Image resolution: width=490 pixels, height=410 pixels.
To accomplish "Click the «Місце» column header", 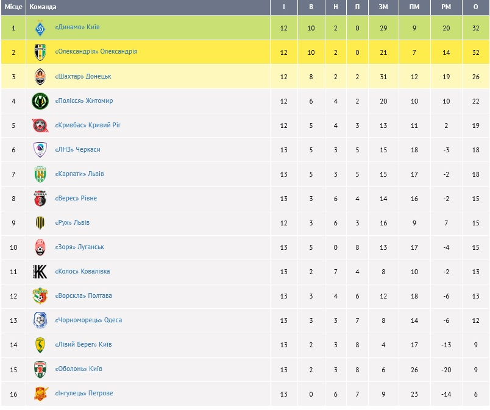I will coord(13,7).
